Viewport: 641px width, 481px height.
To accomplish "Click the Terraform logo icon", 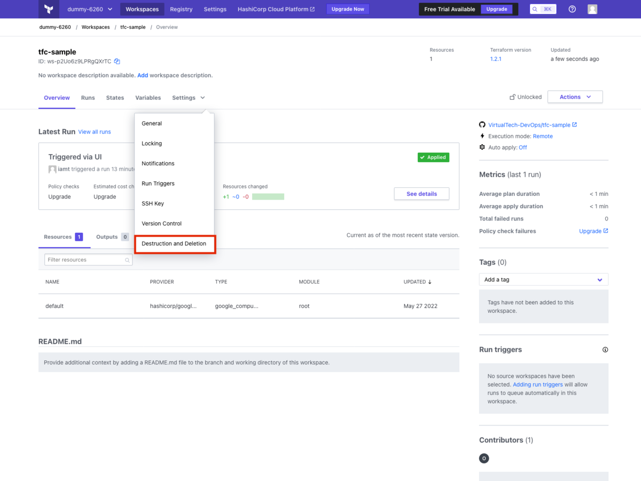I will pos(49,9).
